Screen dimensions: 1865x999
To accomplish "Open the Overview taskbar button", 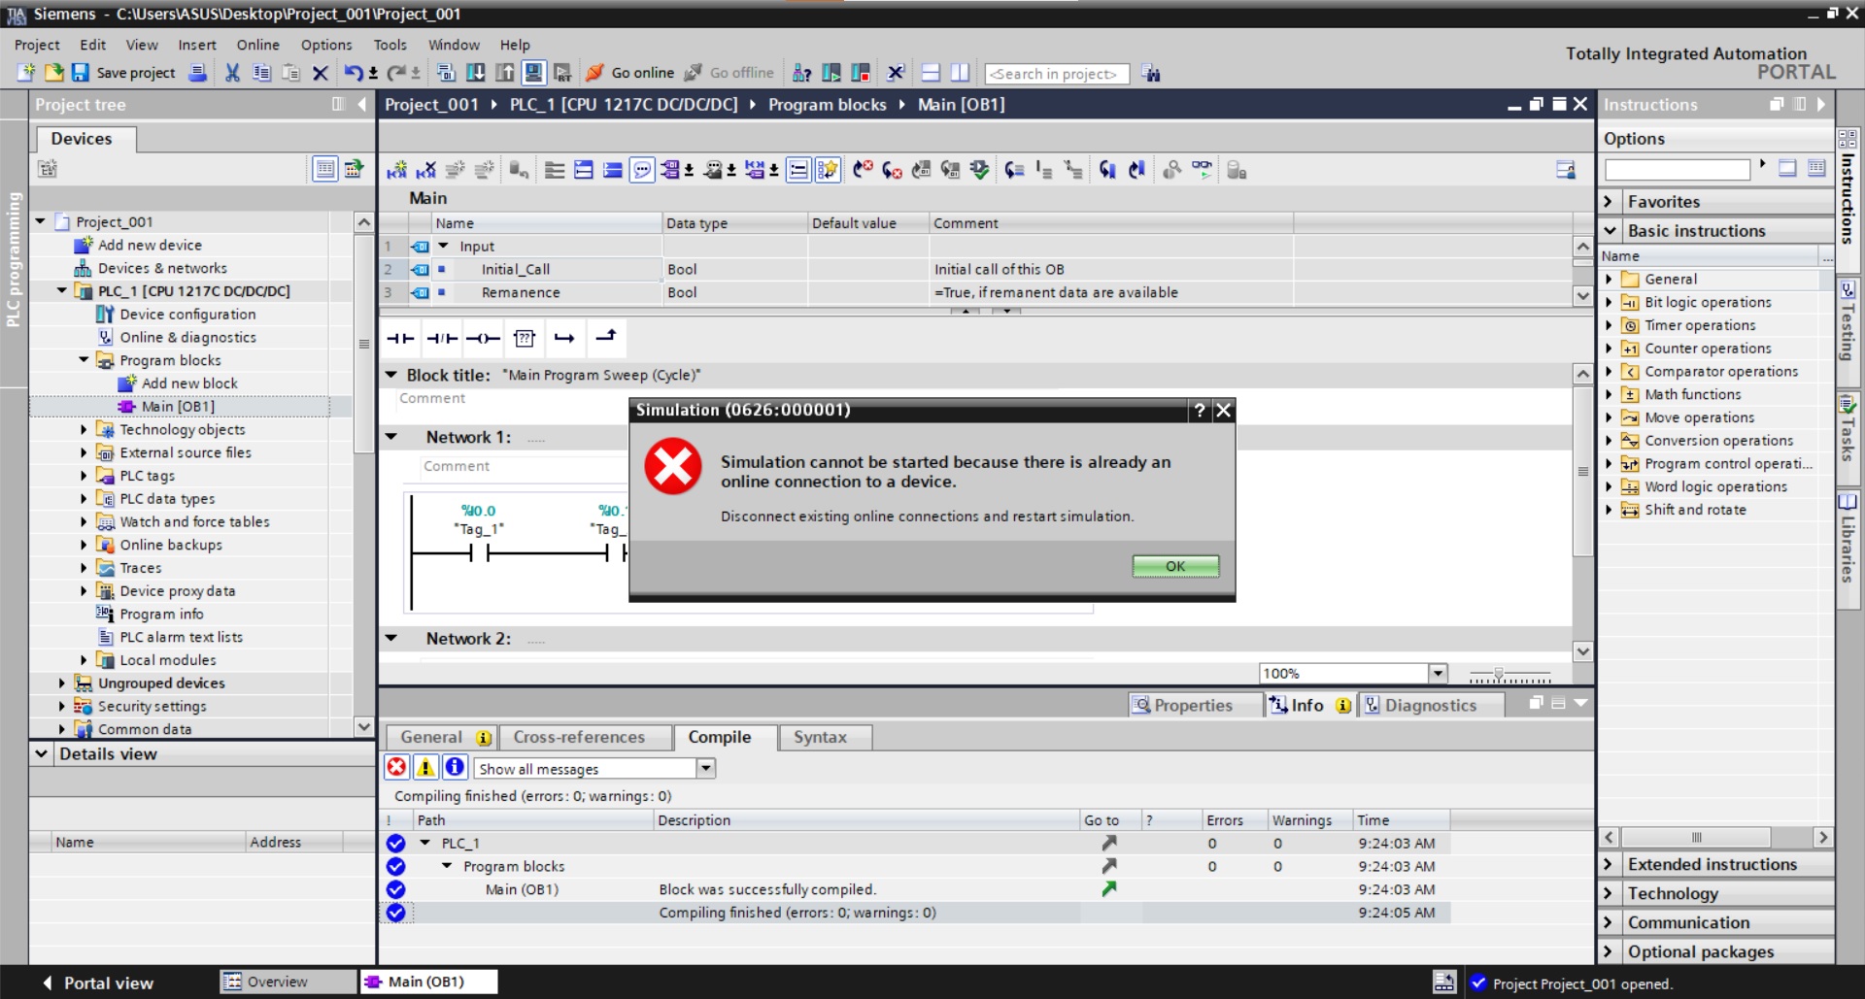I will (x=288, y=982).
